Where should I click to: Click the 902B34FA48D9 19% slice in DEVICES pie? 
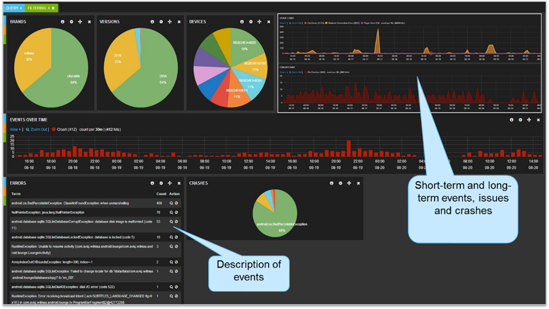coord(245,47)
